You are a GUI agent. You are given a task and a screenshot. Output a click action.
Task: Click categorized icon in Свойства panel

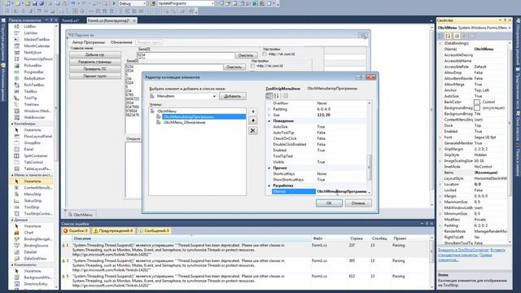(441, 36)
